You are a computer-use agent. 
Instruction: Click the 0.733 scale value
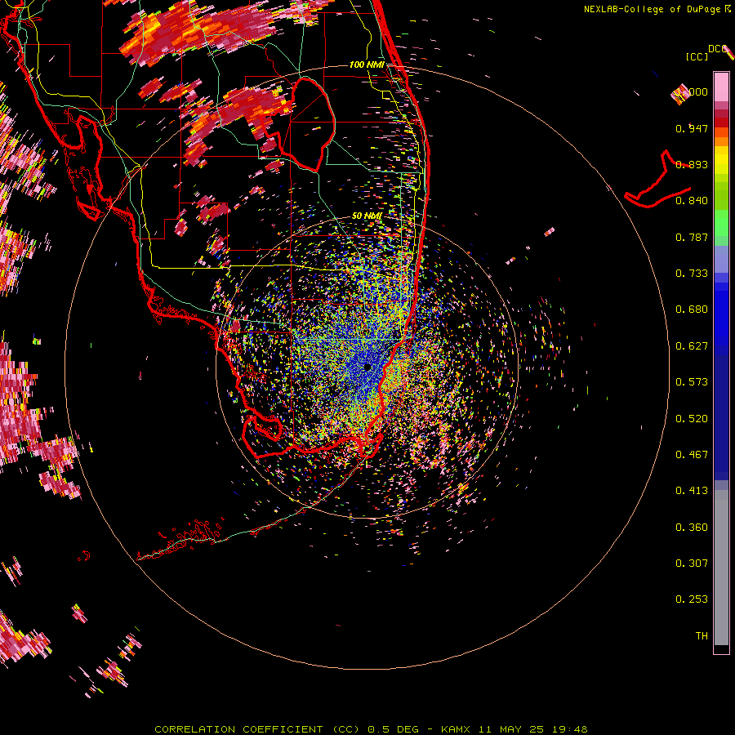pos(692,274)
